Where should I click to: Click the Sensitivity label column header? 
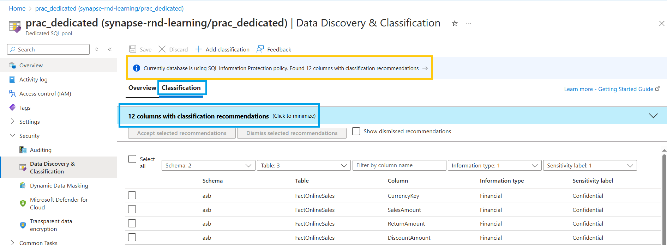tap(593, 181)
